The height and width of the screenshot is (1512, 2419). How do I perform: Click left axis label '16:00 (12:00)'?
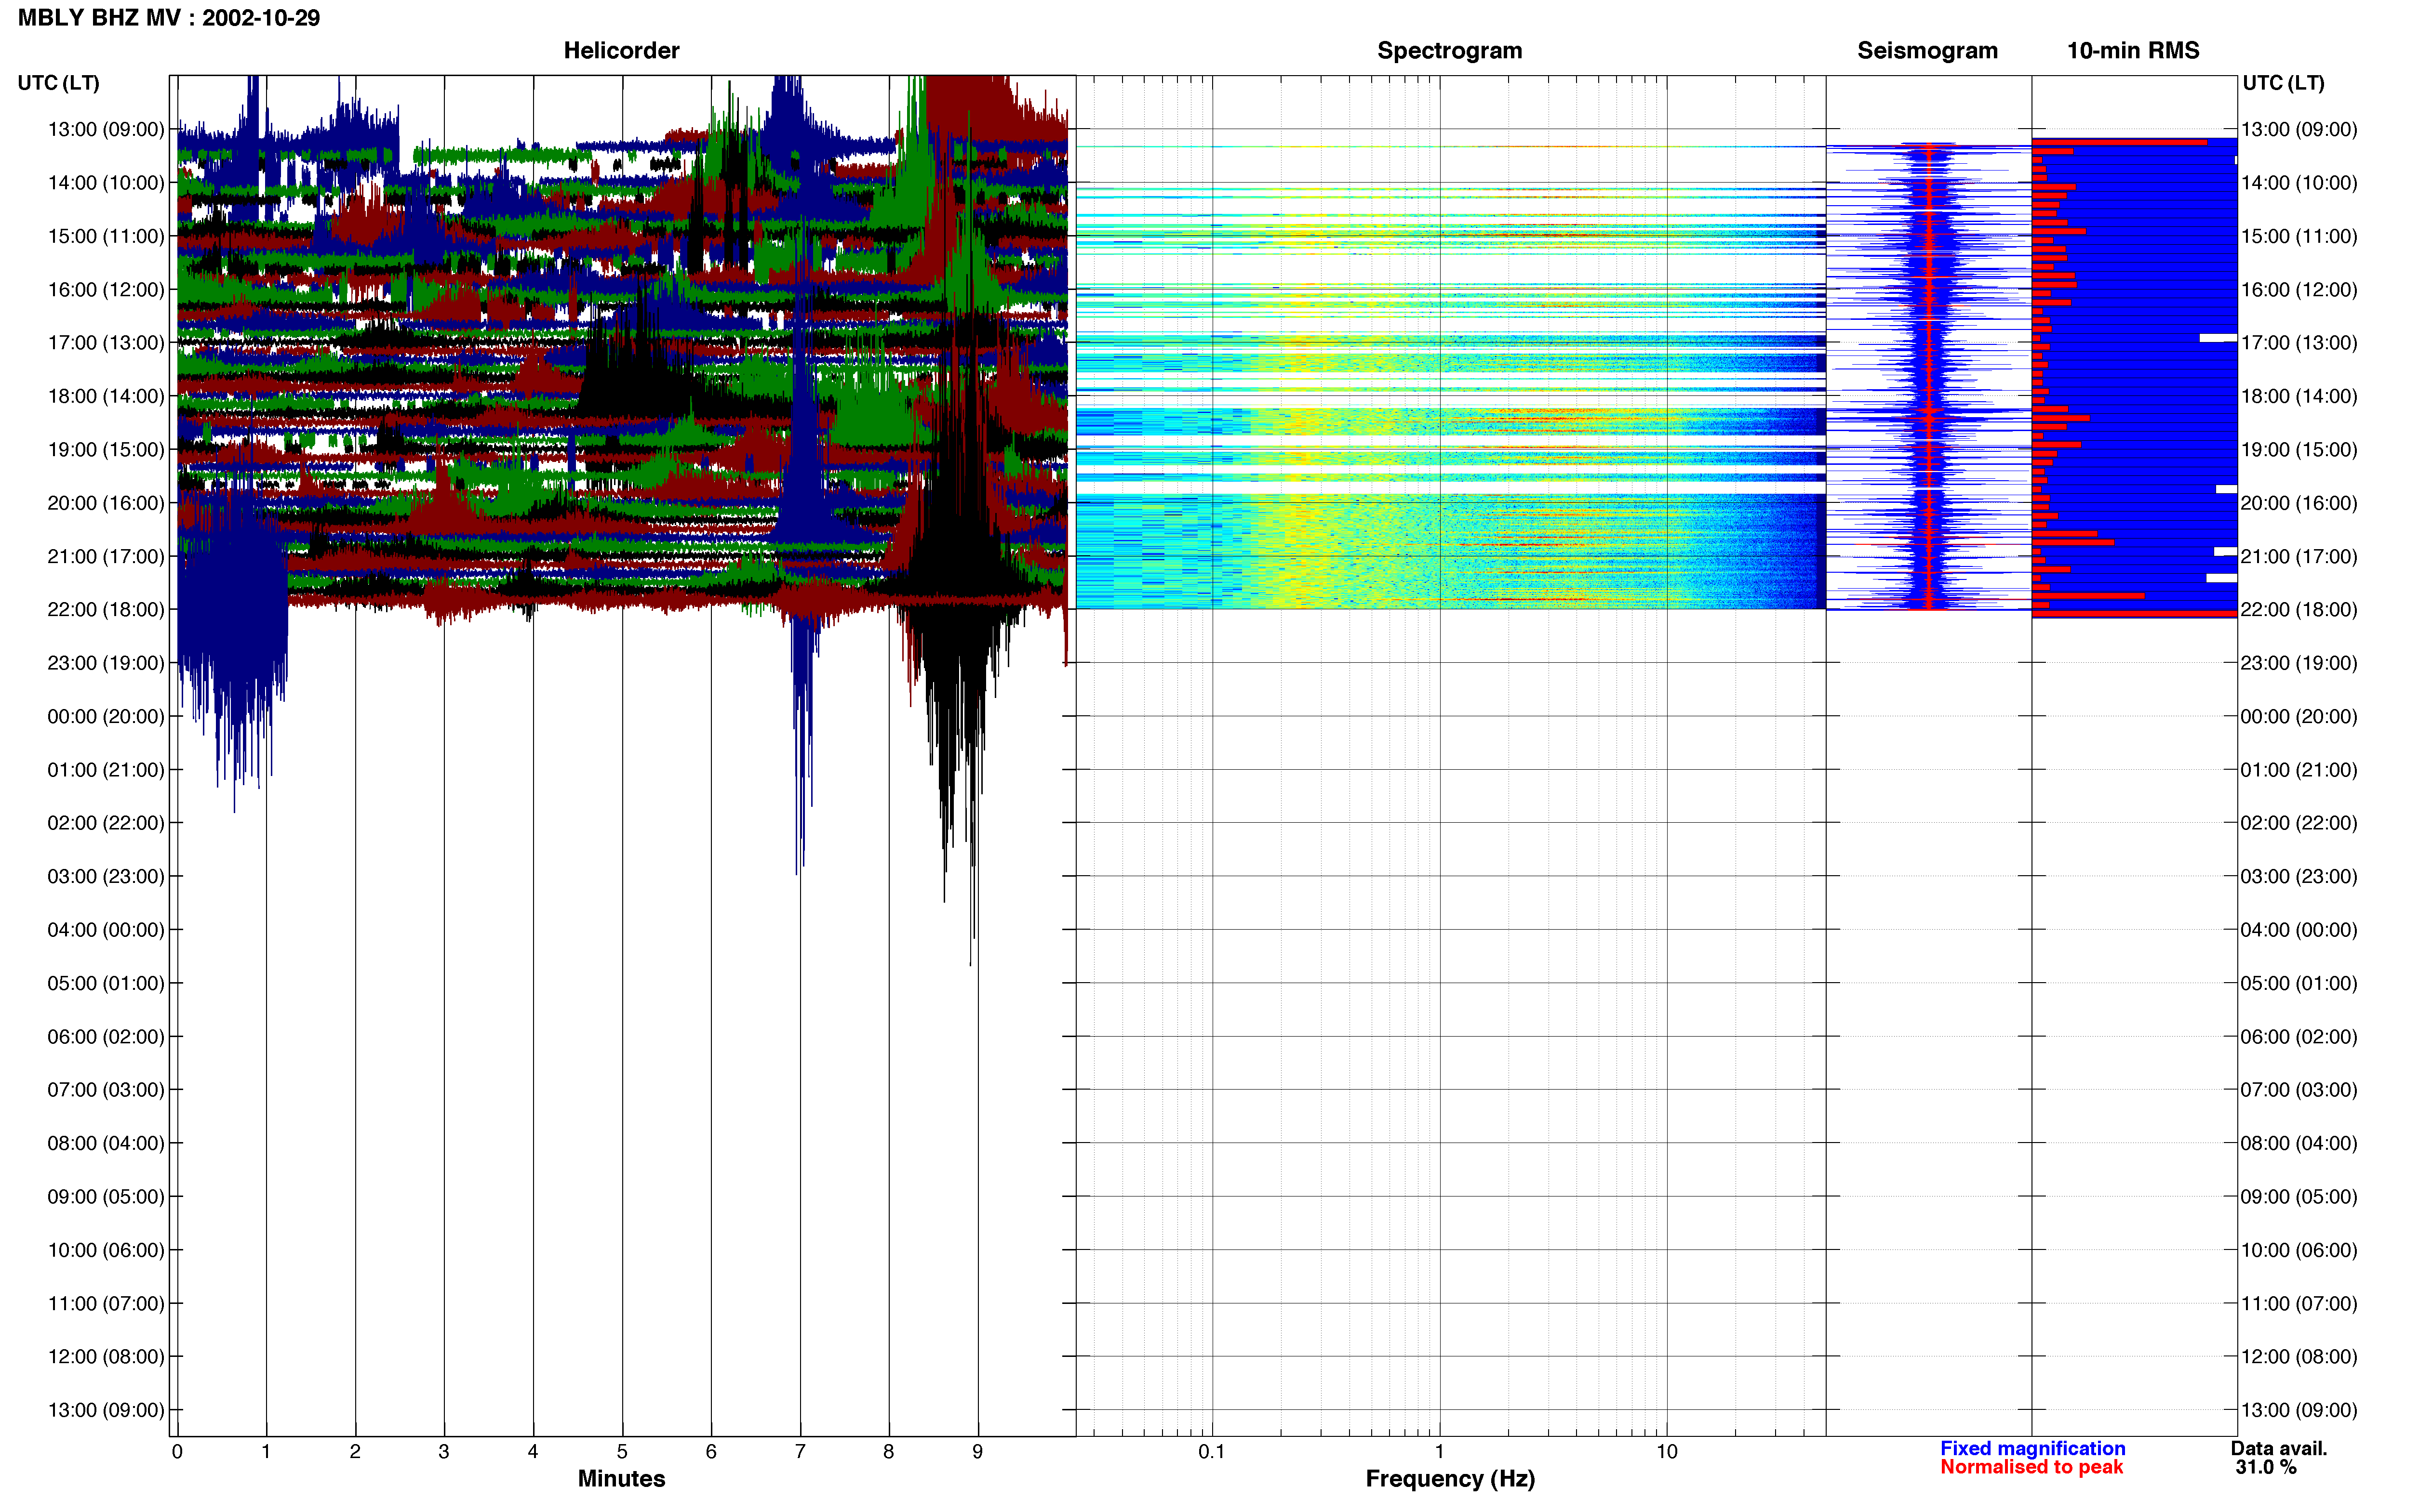coord(106,290)
